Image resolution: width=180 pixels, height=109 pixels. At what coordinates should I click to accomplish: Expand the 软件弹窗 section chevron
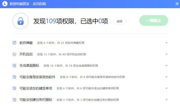click(166, 43)
